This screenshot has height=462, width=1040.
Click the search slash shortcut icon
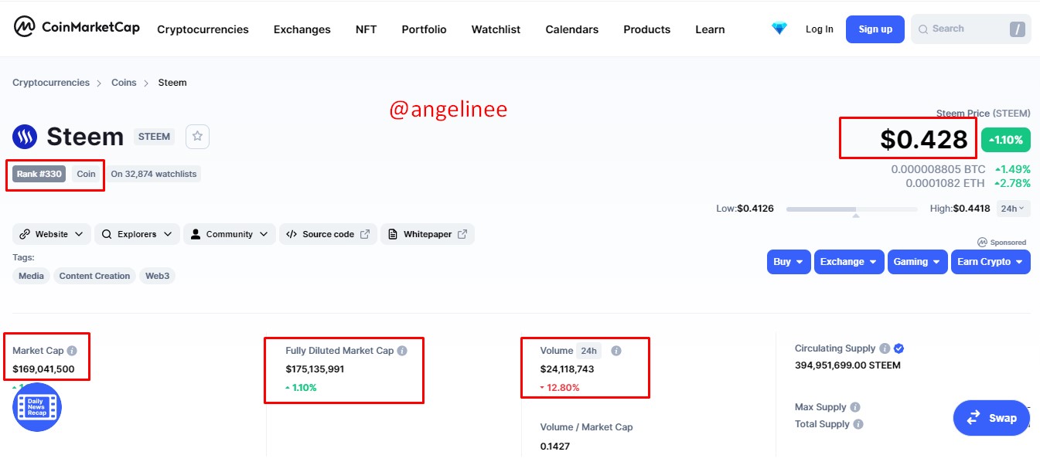click(x=1018, y=29)
